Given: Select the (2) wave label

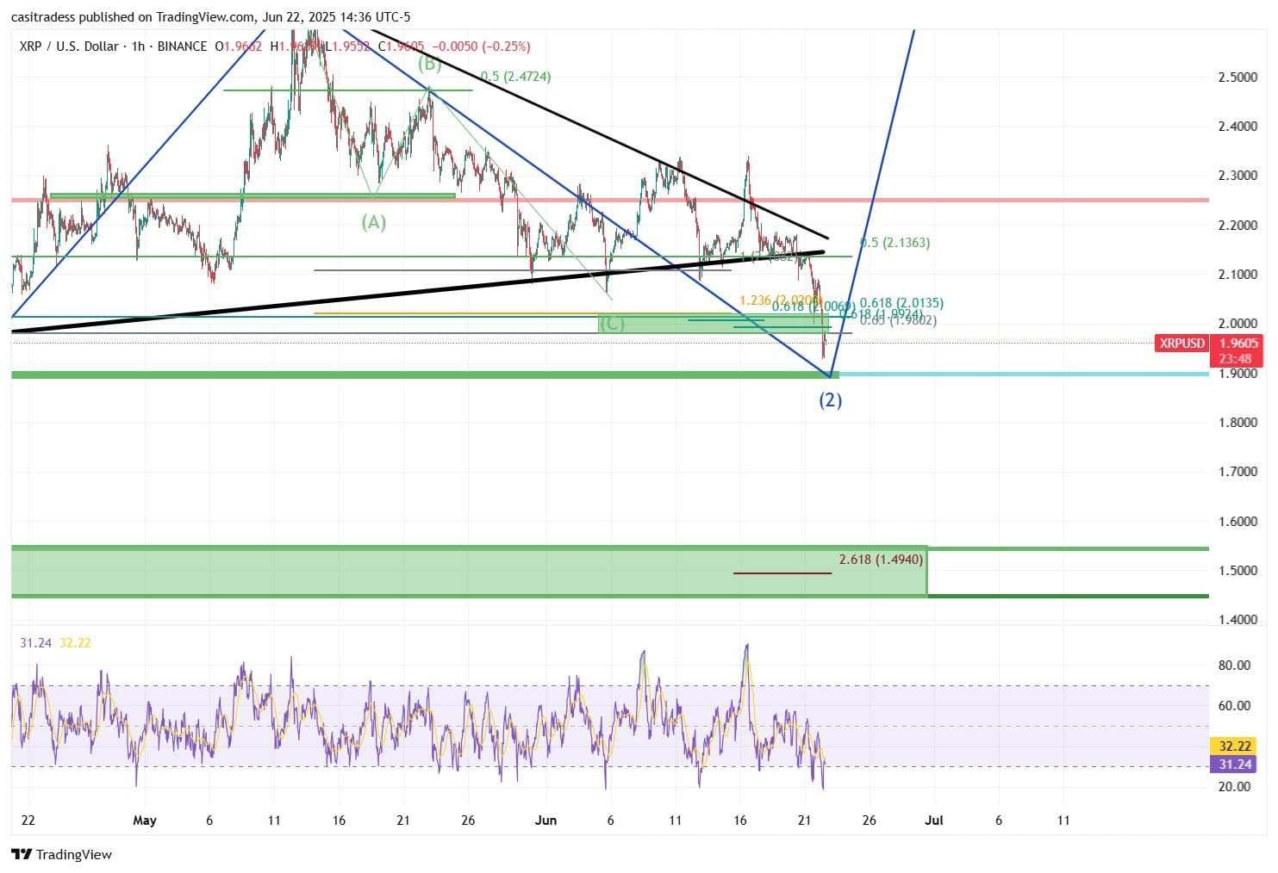Looking at the screenshot, I should (x=831, y=399).
